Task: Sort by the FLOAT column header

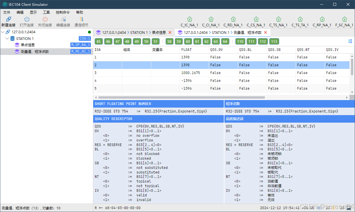Action: (x=195, y=49)
